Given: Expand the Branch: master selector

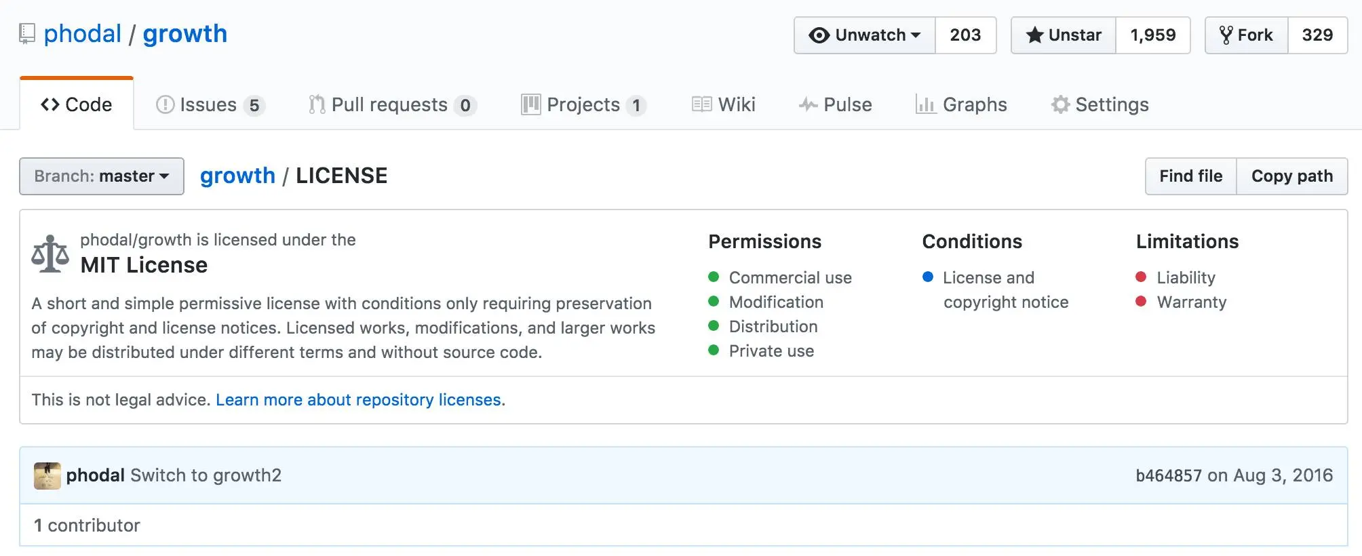Looking at the screenshot, I should [x=102, y=176].
